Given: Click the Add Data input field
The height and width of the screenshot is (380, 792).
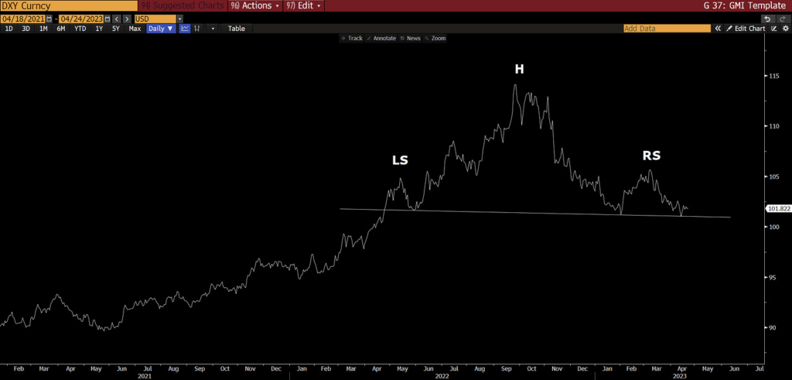Looking at the screenshot, I should point(666,29).
